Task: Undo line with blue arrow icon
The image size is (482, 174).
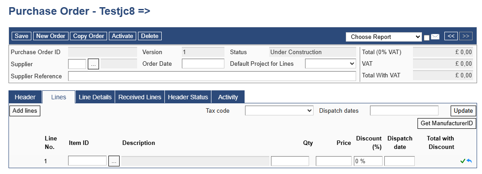Action: click(x=469, y=161)
